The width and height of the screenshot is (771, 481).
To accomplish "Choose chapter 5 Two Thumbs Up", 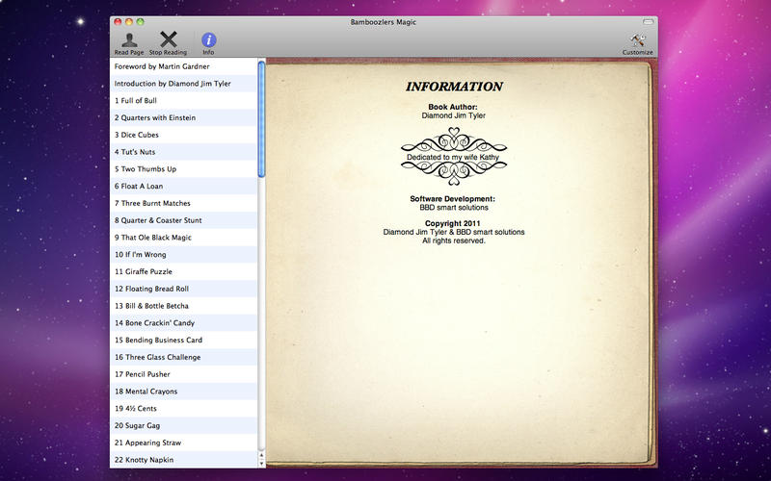I will [146, 169].
